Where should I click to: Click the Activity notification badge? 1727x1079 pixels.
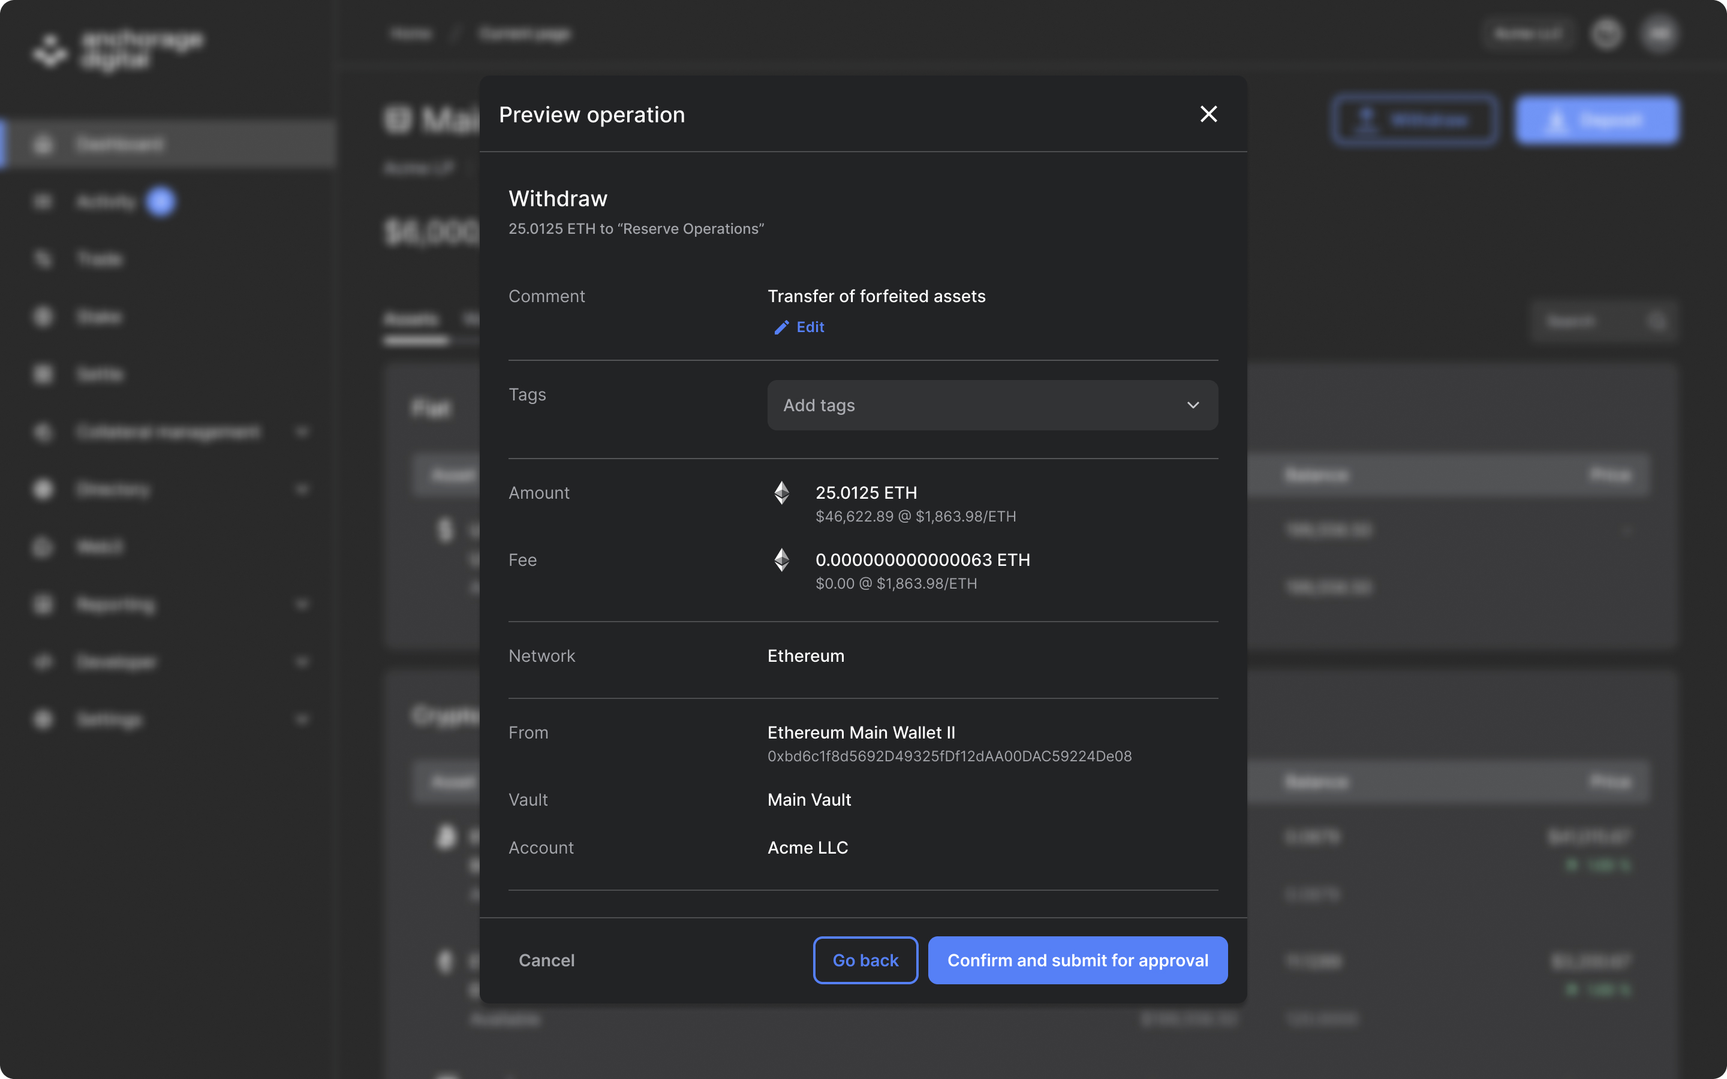point(161,202)
